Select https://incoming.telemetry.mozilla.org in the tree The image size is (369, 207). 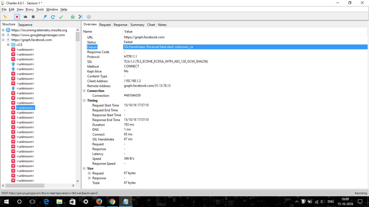(x=39, y=30)
